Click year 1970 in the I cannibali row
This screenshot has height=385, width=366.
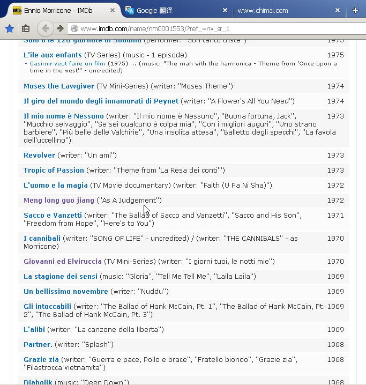[335, 239]
